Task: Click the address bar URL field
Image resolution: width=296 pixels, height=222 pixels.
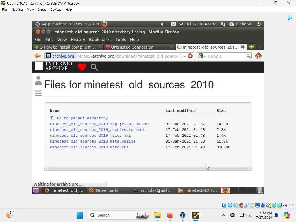Action: click(x=127, y=56)
